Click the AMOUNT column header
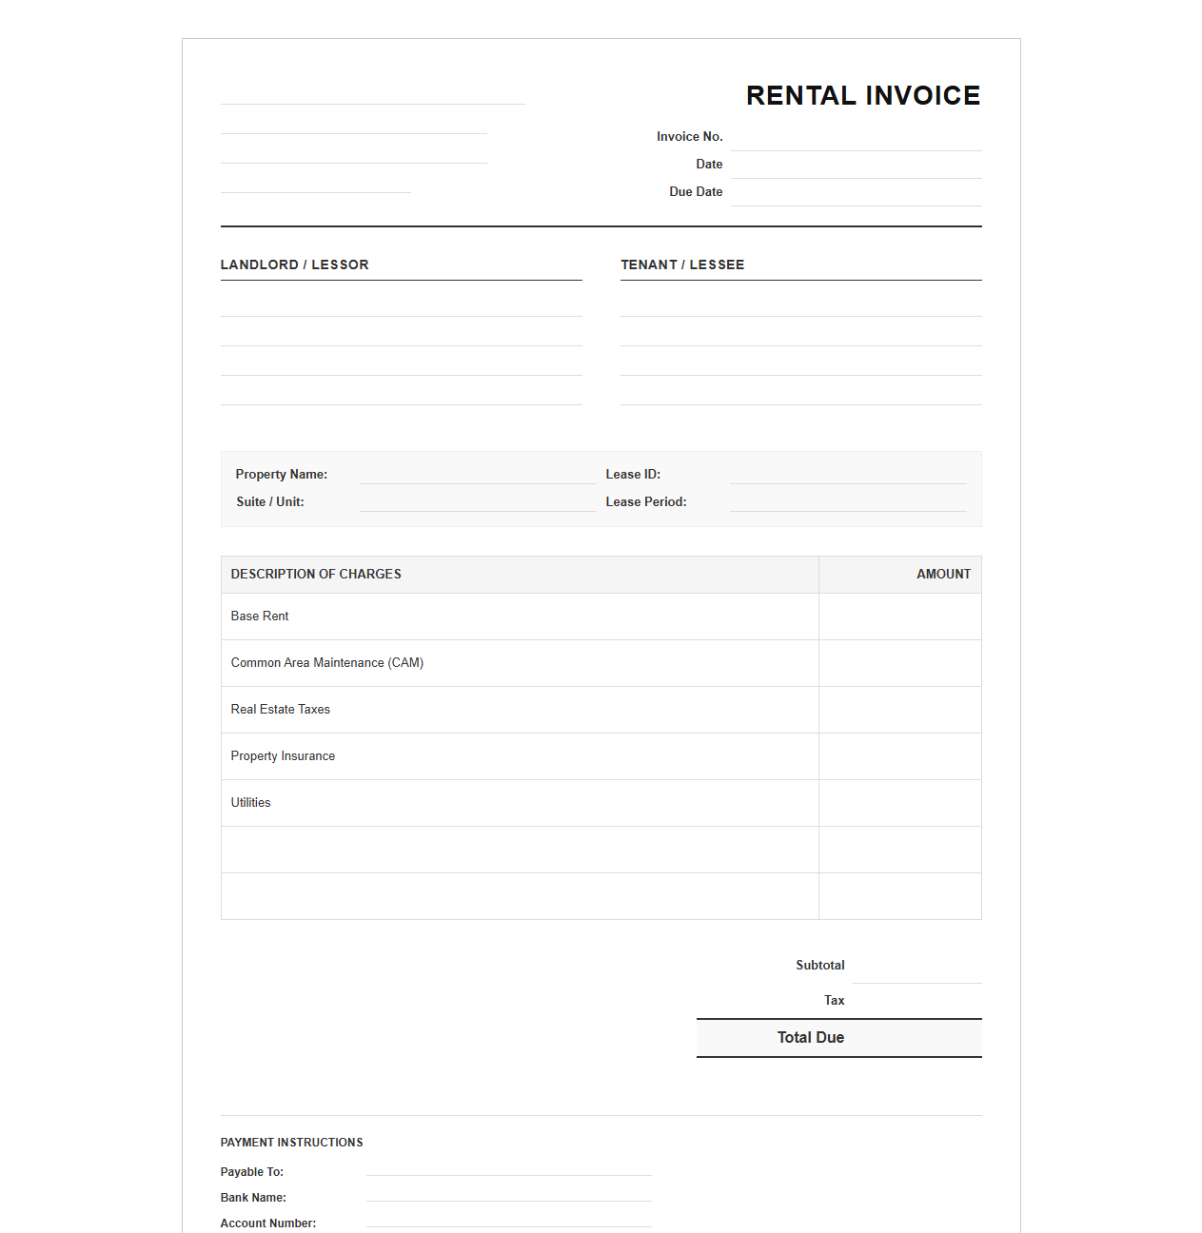The width and height of the screenshot is (1202, 1233). coord(900,575)
